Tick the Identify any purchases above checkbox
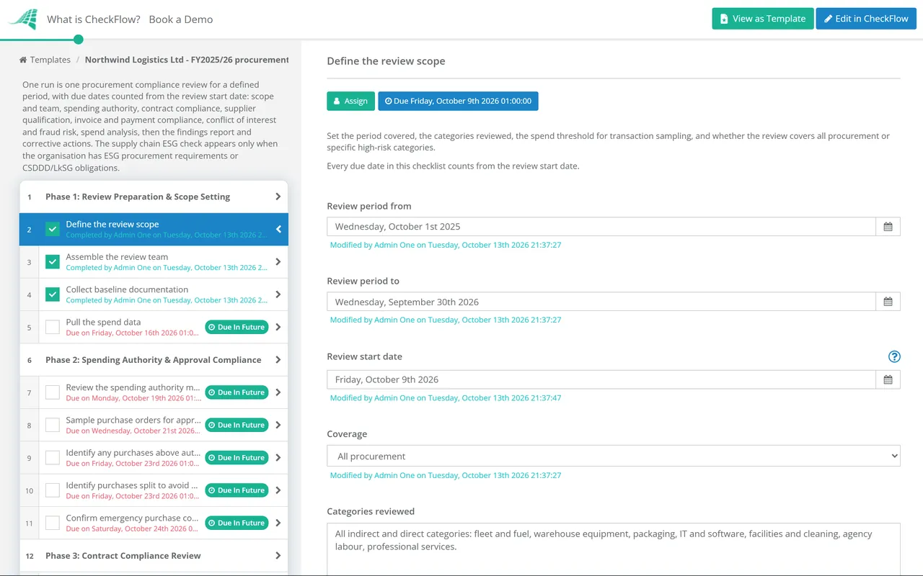This screenshot has height=576, width=923. 53,457
